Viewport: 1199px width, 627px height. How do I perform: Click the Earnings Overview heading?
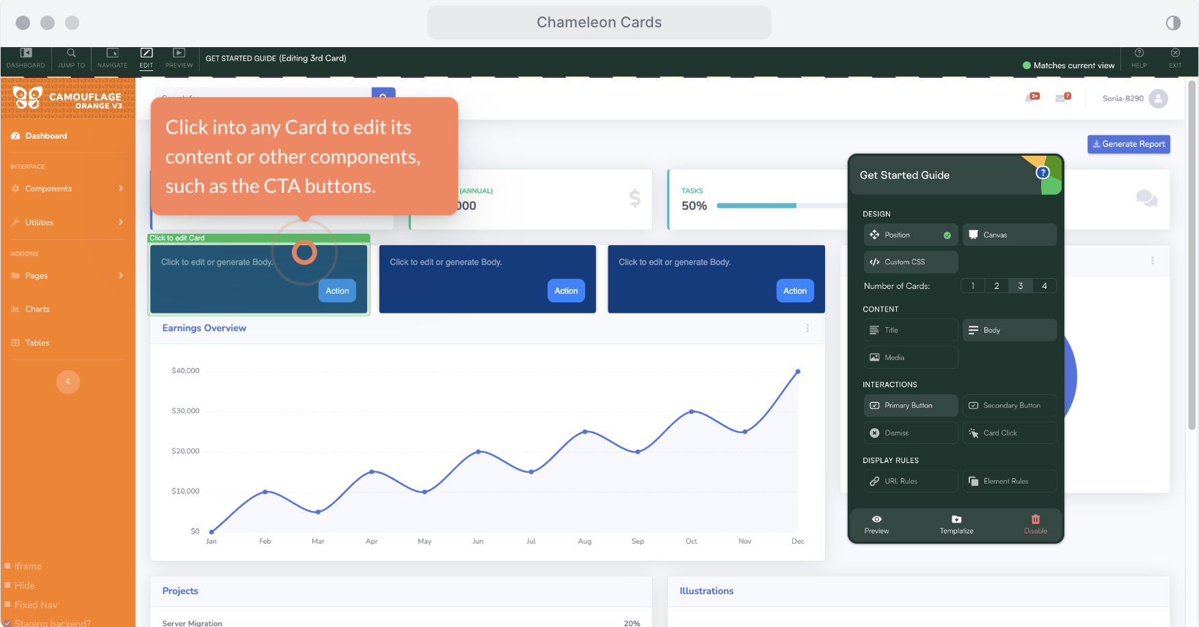coord(204,329)
